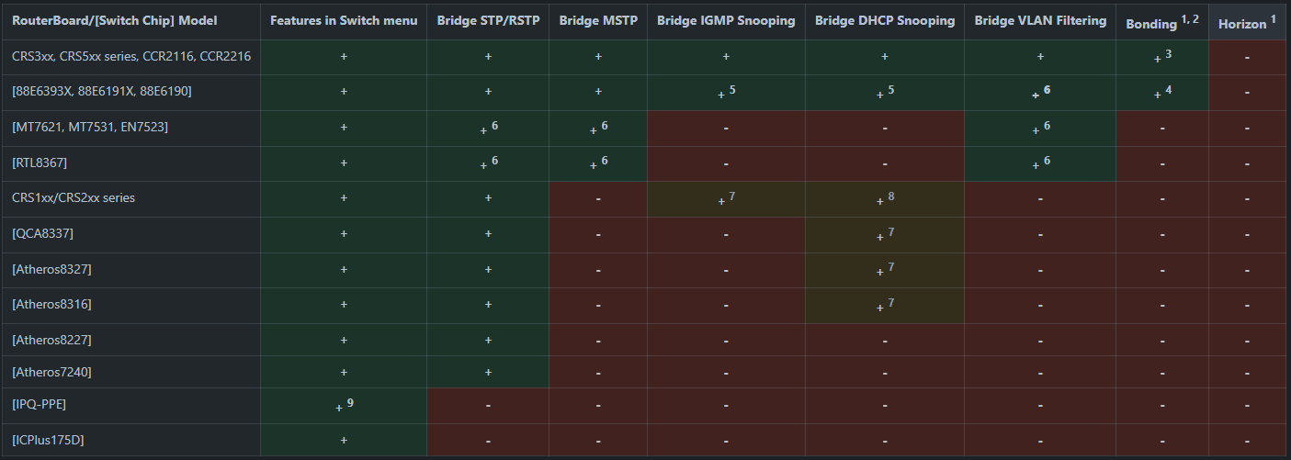The width and height of the screenshot is (1291, 460).
Task: Click the "Bridge DHCP Snooping" header cell
Action: (x=885, y=20)
